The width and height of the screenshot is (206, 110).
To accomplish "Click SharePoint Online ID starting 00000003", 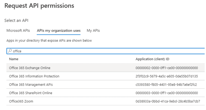I will [x=167, y=93].
